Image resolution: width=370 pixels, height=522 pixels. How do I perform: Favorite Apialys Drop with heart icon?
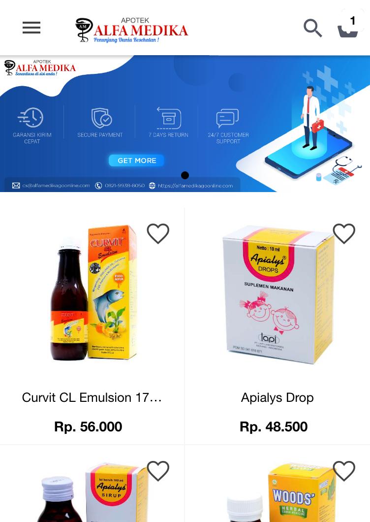(x=344, y=233)
